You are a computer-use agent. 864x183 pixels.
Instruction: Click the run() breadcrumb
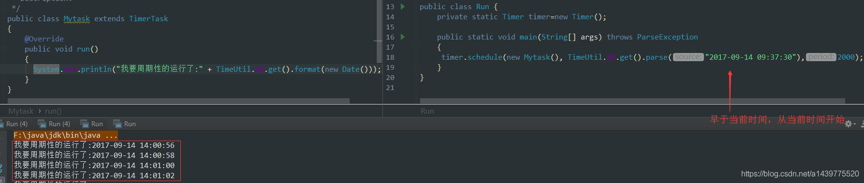point(53,111)
